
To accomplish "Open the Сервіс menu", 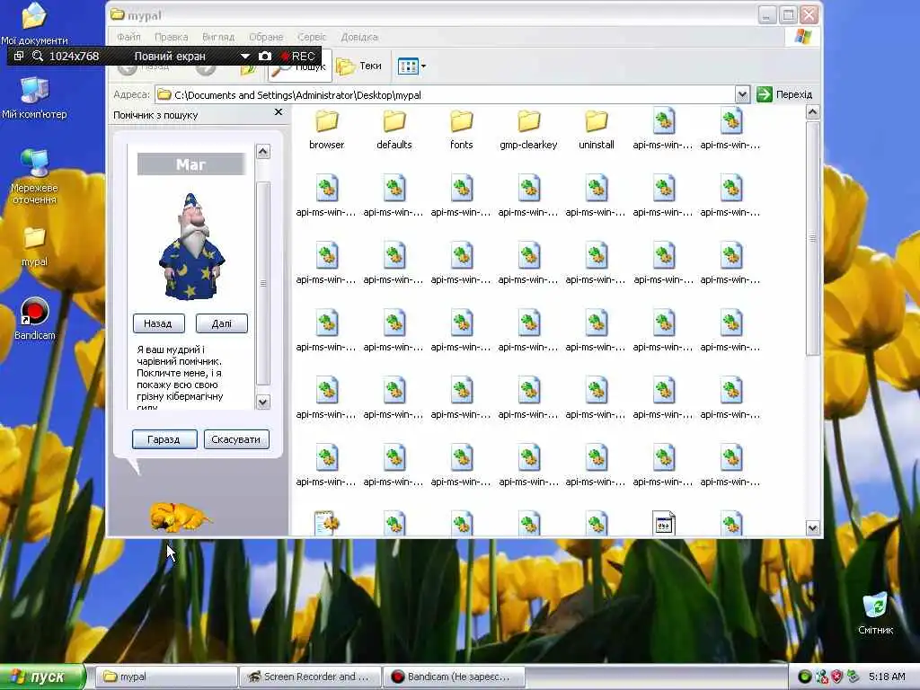I will 312,37.
